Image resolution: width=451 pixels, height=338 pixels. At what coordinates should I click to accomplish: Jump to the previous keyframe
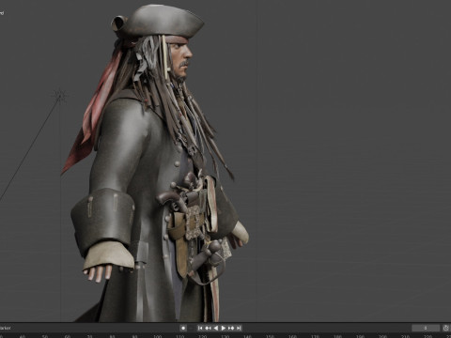click(x=208, y=328)
